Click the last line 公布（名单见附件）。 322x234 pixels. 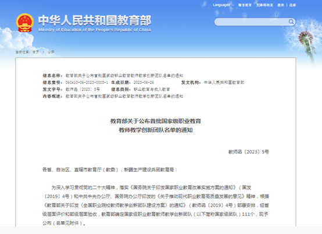(64, 223)
